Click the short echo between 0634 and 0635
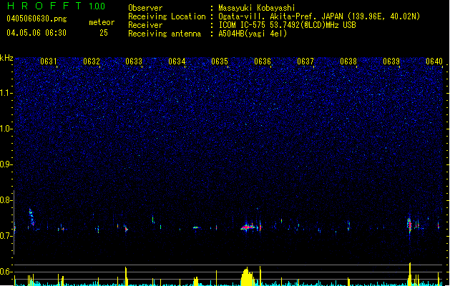 196,227
